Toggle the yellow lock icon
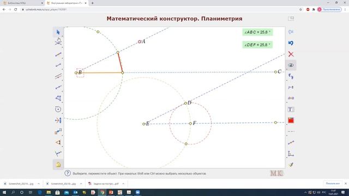 coord(58,164)
